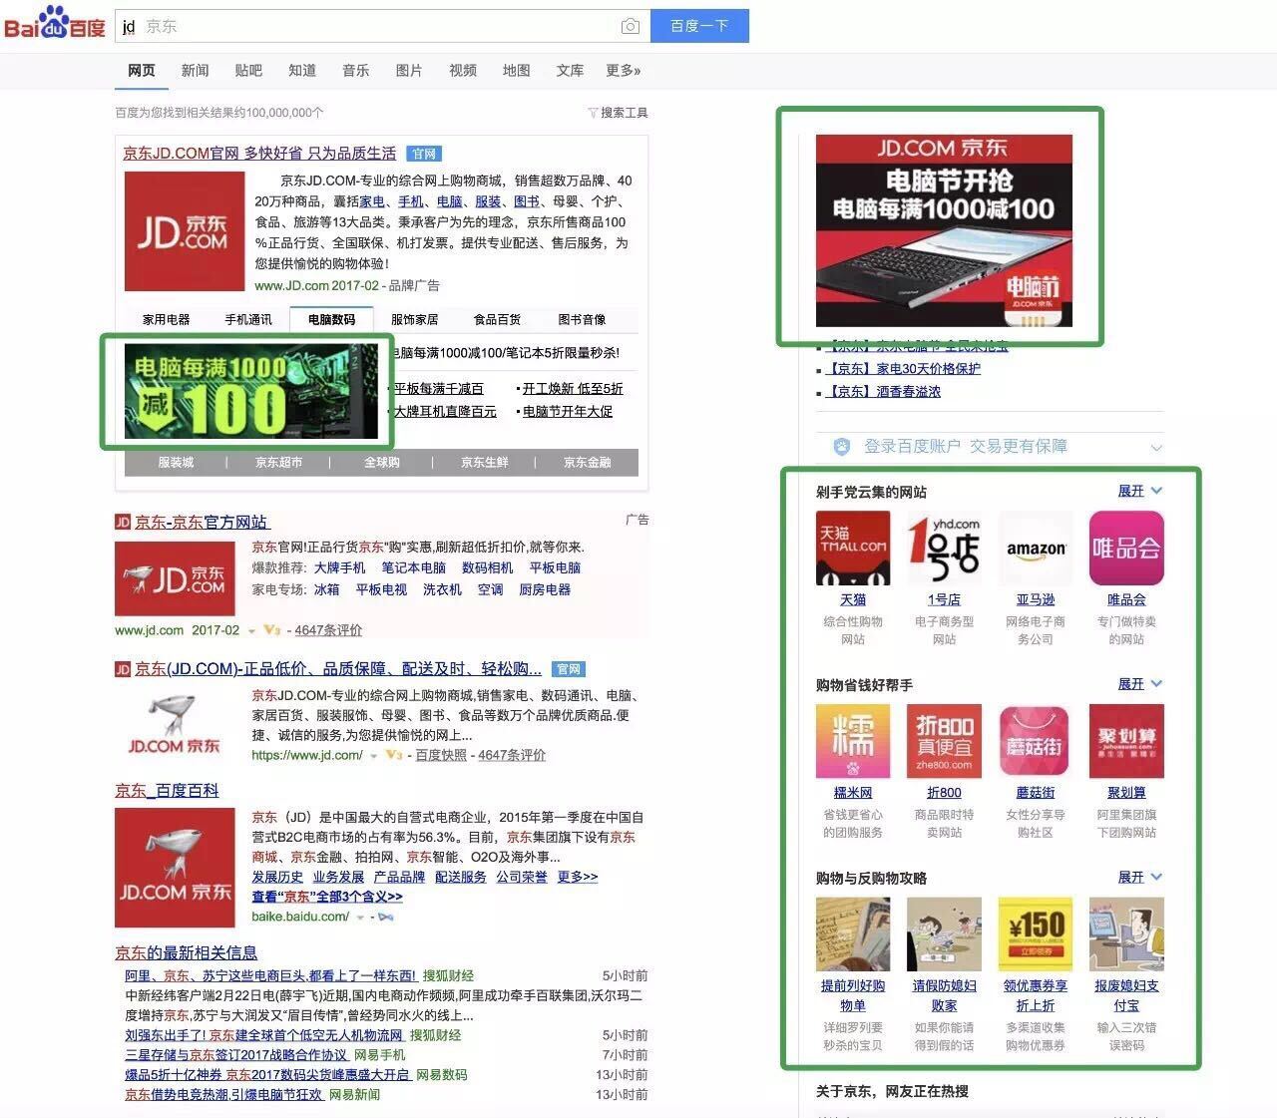Select 图书音像 category tab

click(582, 319)
